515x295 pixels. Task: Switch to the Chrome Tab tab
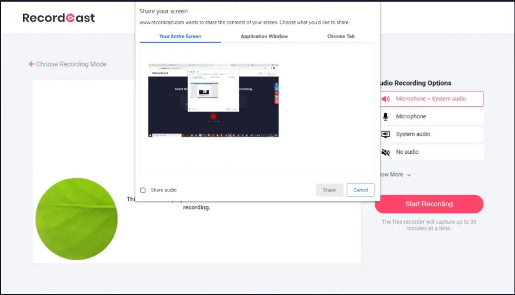tap(341, 37)
